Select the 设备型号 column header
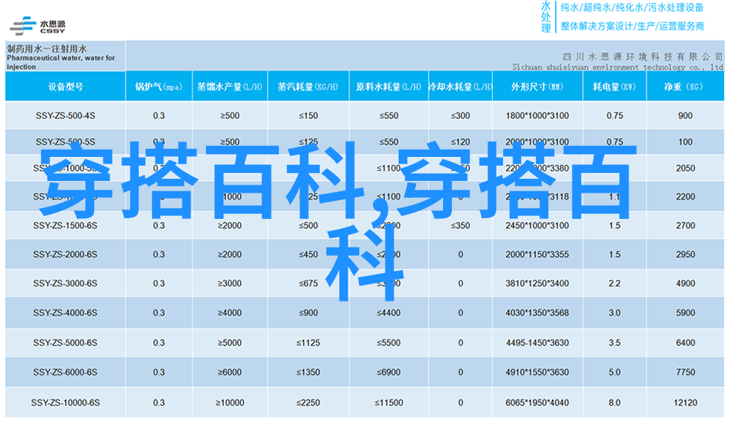This screenshot has height=424, width=730. 66,87
